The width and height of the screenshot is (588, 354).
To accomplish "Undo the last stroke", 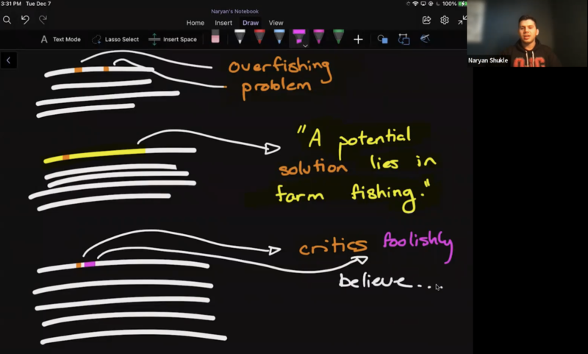I will (26, 21).
